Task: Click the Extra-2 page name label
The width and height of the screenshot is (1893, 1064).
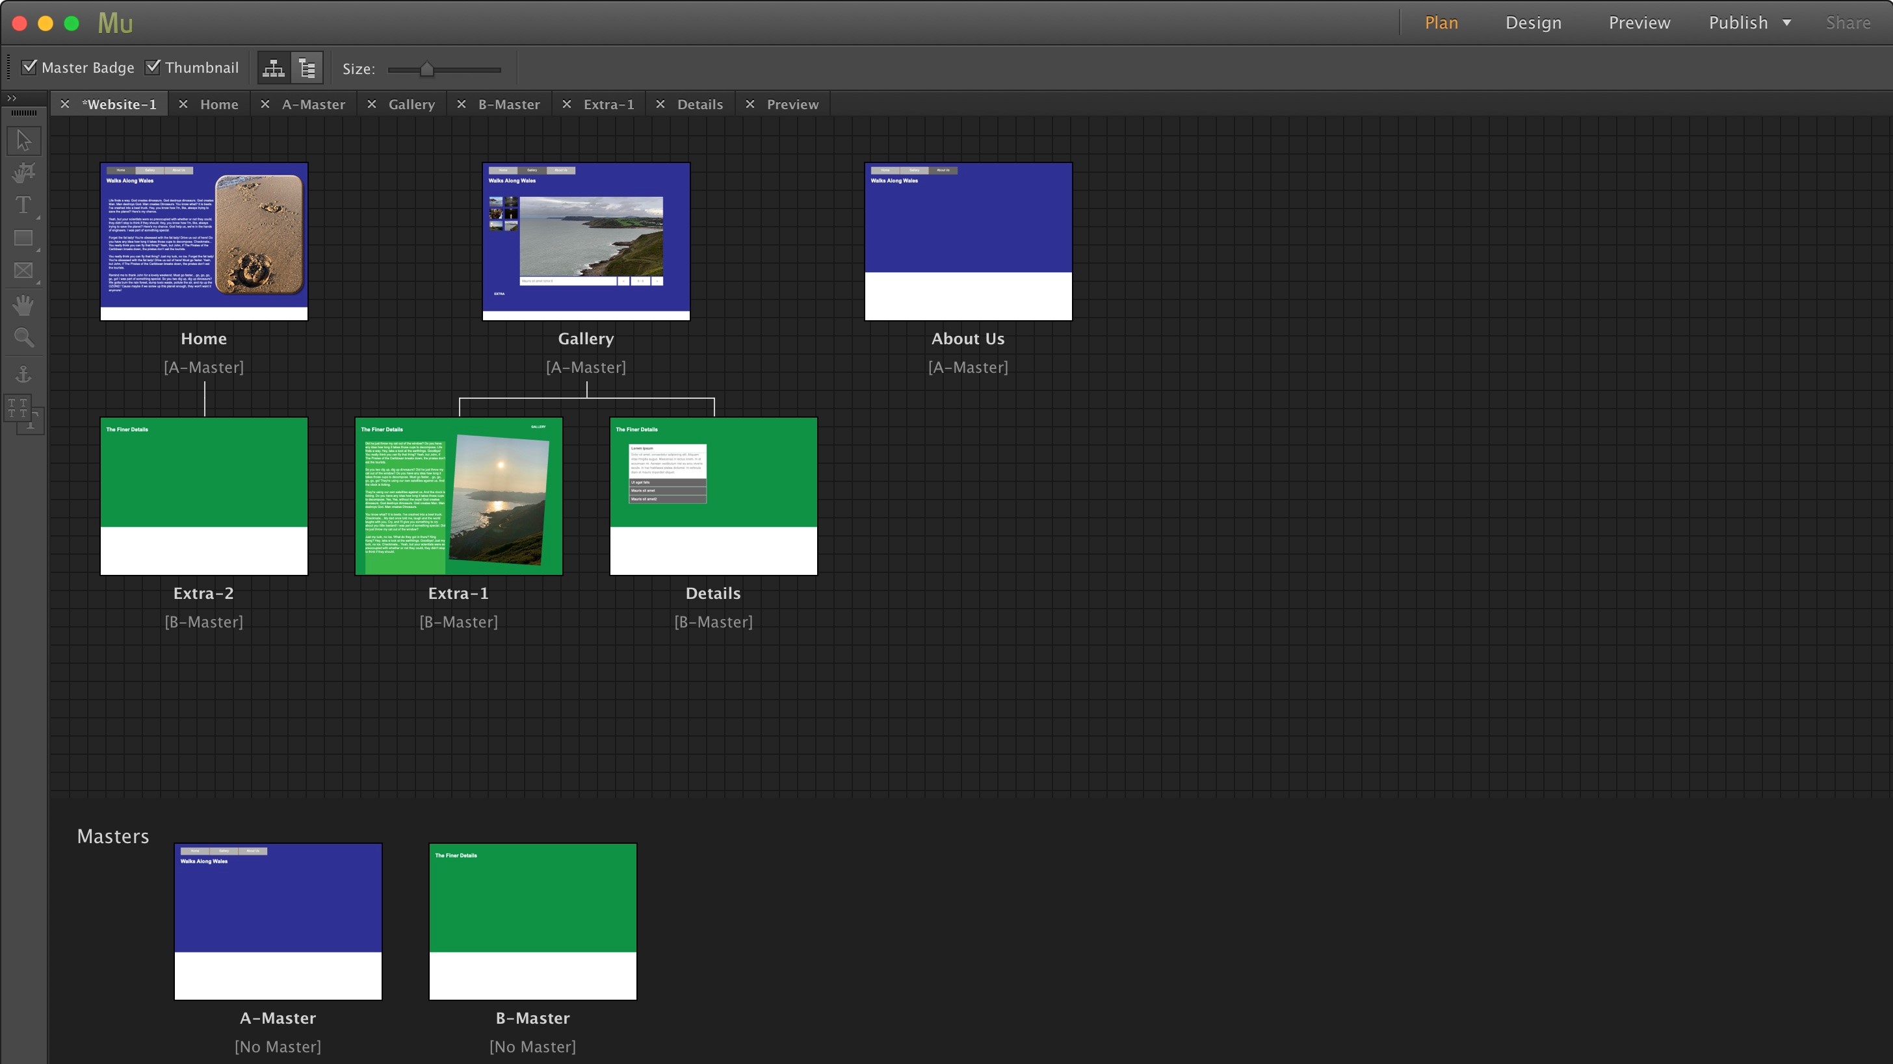Action: [203, 593]
